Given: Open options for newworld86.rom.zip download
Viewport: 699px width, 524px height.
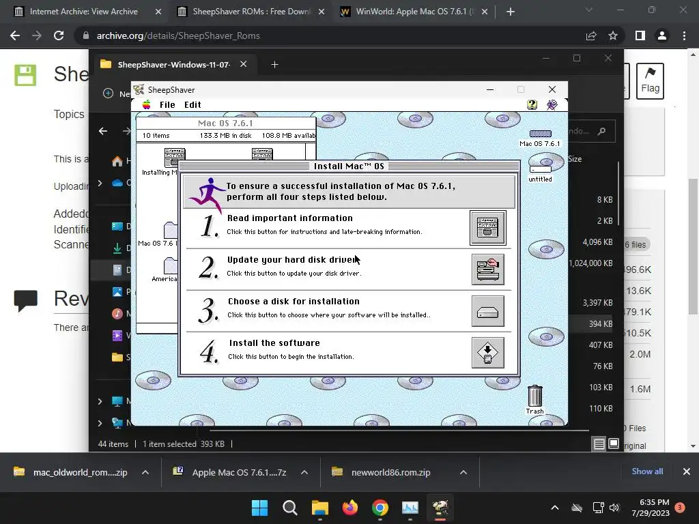Looking at the screenshot, I should pos(463,472).
